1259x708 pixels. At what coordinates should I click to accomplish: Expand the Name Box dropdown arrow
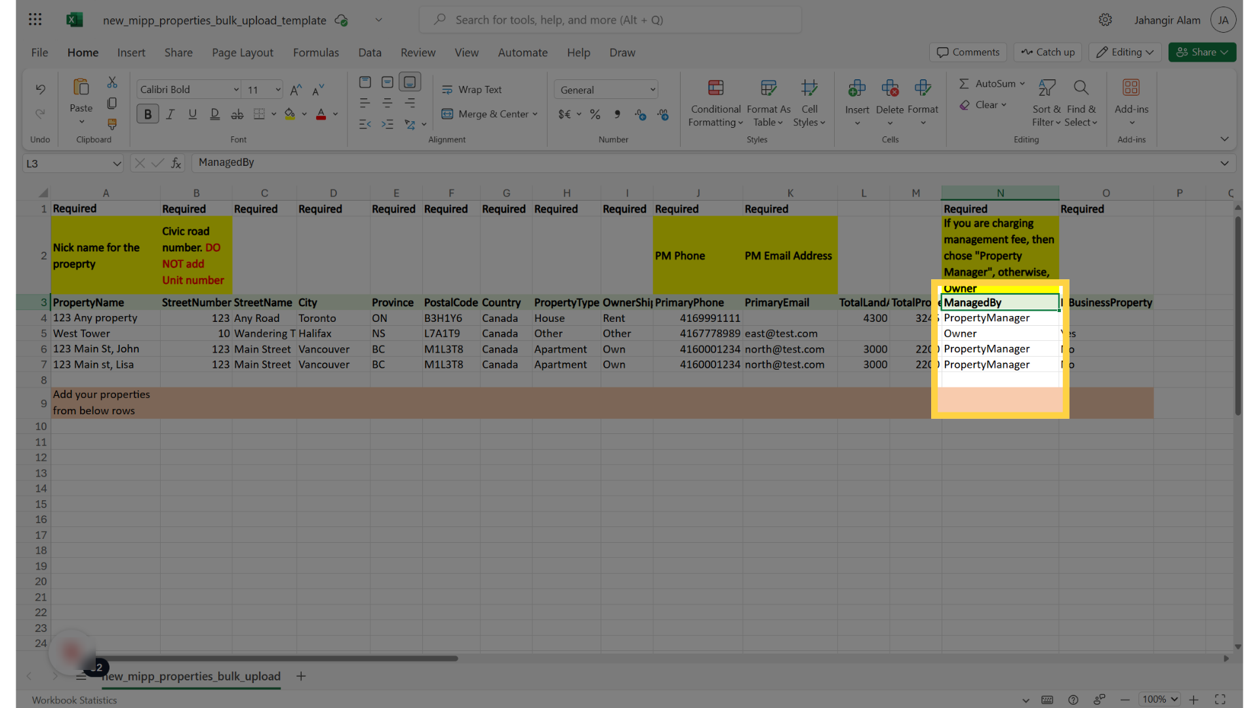[x=117, y=163]
